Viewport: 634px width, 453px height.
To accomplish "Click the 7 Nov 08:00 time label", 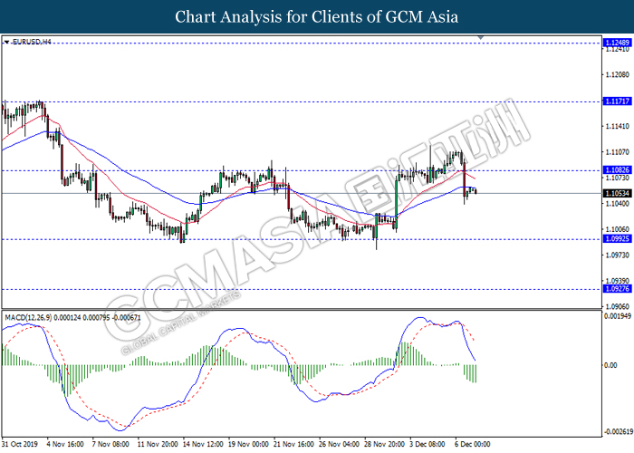I will click(x=110, y=444).
